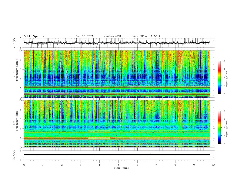The height and width of the screenshot is (185, 240).
Task: Click the ch.1(V) waveform axis label
Action: pos(15,43)
